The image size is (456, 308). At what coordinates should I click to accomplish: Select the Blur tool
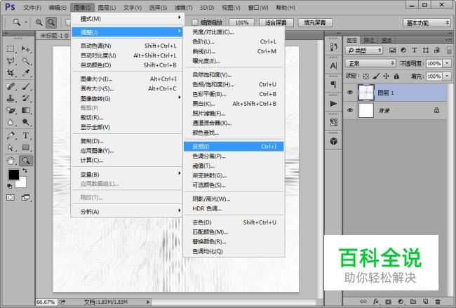coord(11,122)
